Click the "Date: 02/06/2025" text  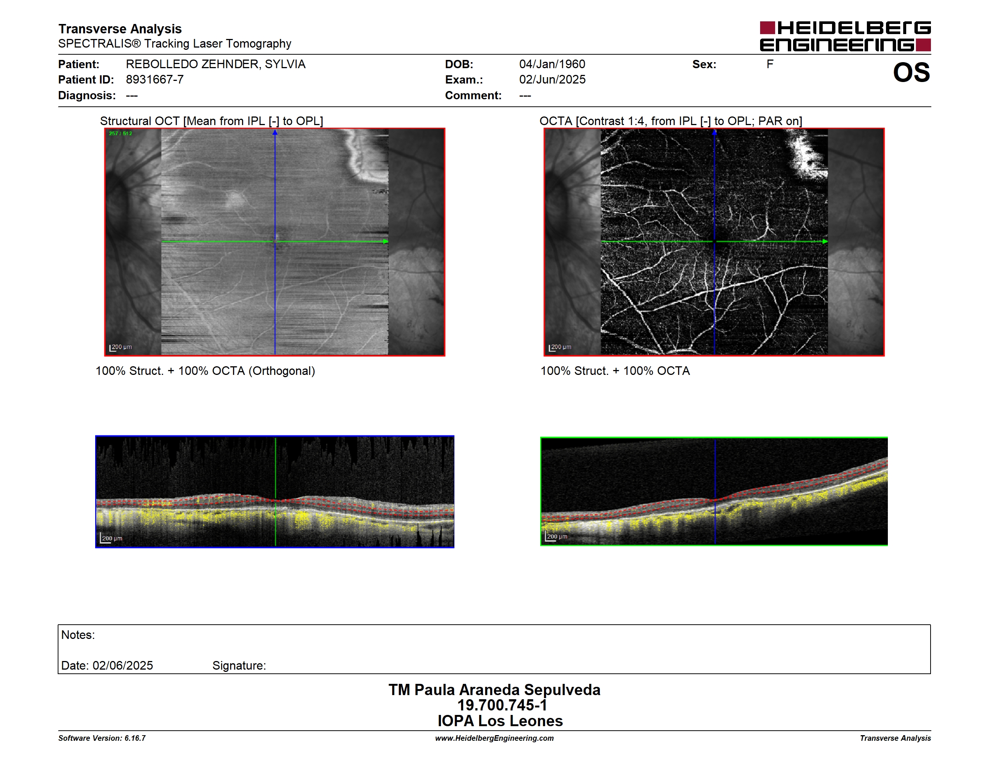coord(107,666)
